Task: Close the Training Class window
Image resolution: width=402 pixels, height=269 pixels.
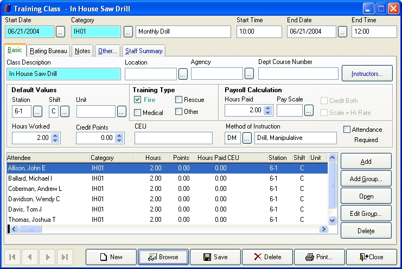Action: [x=372, y=257]
